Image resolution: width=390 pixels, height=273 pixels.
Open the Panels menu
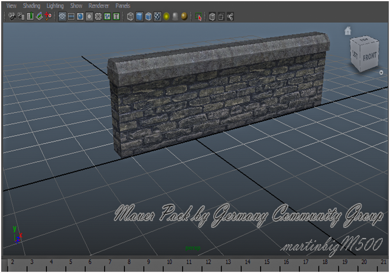click(x=123, y=6)
